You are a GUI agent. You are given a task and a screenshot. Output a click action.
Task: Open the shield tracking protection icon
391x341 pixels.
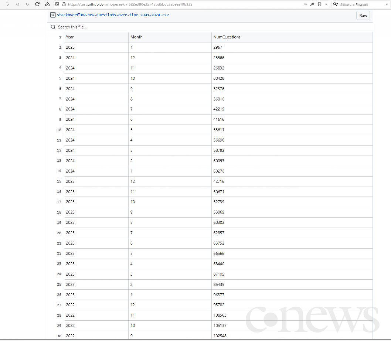click(x=57, y=4)
